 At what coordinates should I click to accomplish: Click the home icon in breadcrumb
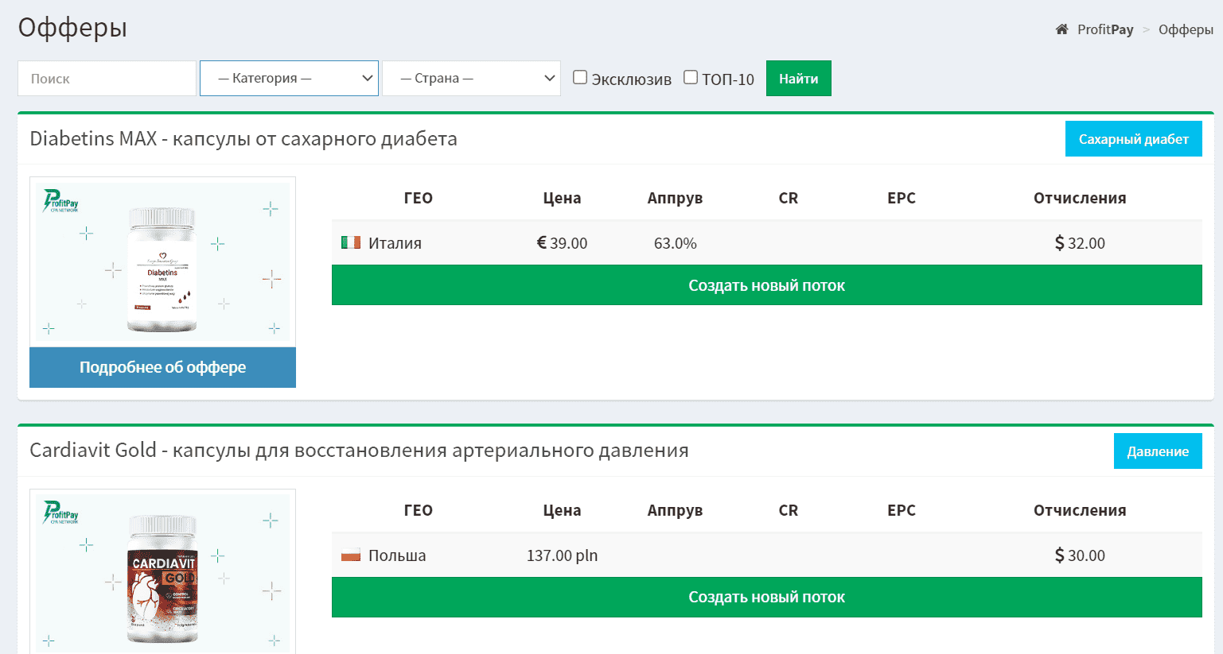1061,29
